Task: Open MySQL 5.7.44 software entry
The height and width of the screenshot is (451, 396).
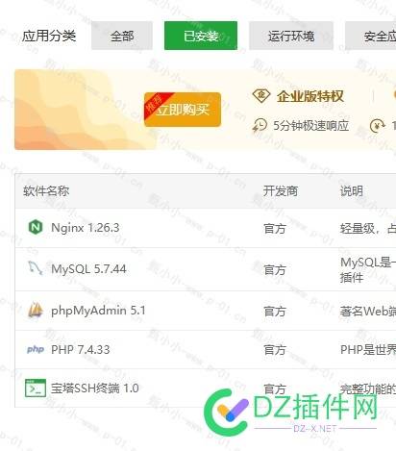Action: click(x=88, y=268)
